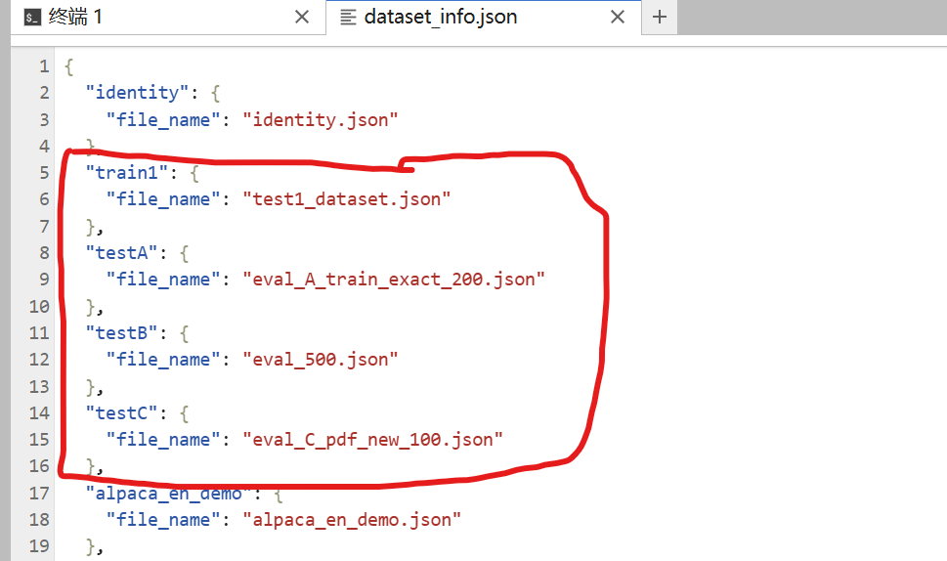
Task: Switch to the 终端 1 tab
Action: tap(168, 17)
